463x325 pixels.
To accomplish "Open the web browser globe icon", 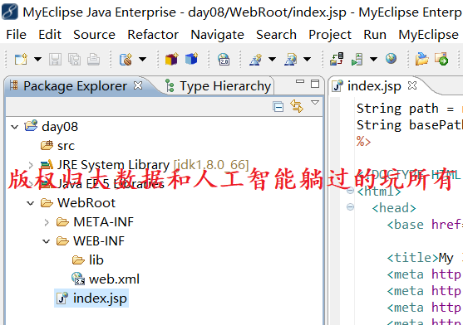I will pyautogui.click(x=391, y=59).
